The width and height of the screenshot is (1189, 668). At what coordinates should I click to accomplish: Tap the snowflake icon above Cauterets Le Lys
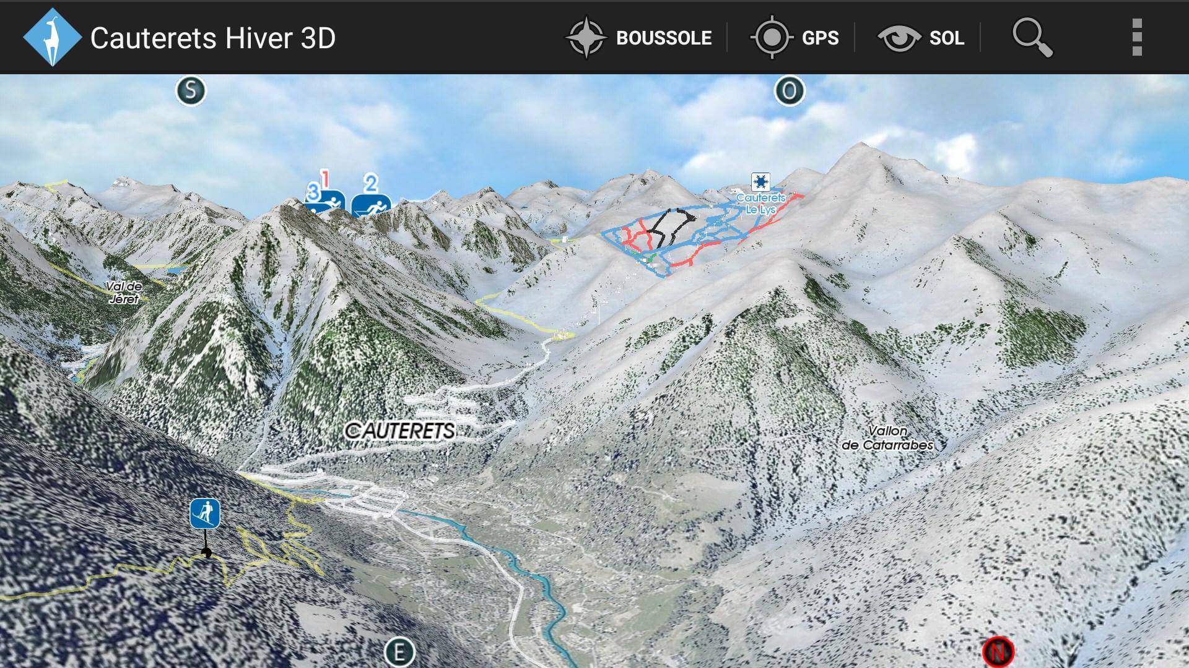click(x=760, y=182)
